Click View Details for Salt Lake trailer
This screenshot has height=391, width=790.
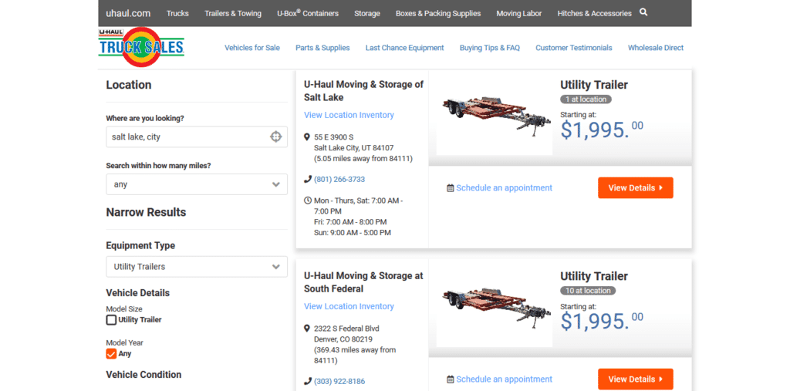635,188
